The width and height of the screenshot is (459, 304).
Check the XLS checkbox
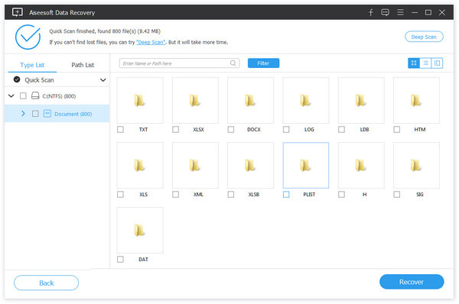[120, 194]
